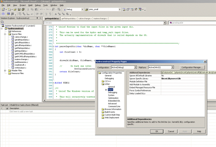Open the Debug solution configuration dropdown
This screenshot has width=216, height=147.
coord(82,9)
